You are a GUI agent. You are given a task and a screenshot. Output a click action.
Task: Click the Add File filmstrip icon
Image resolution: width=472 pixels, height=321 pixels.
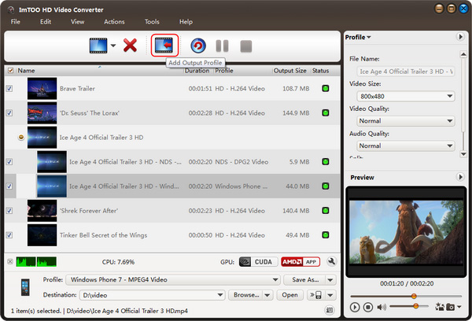(x=98, y=46)
